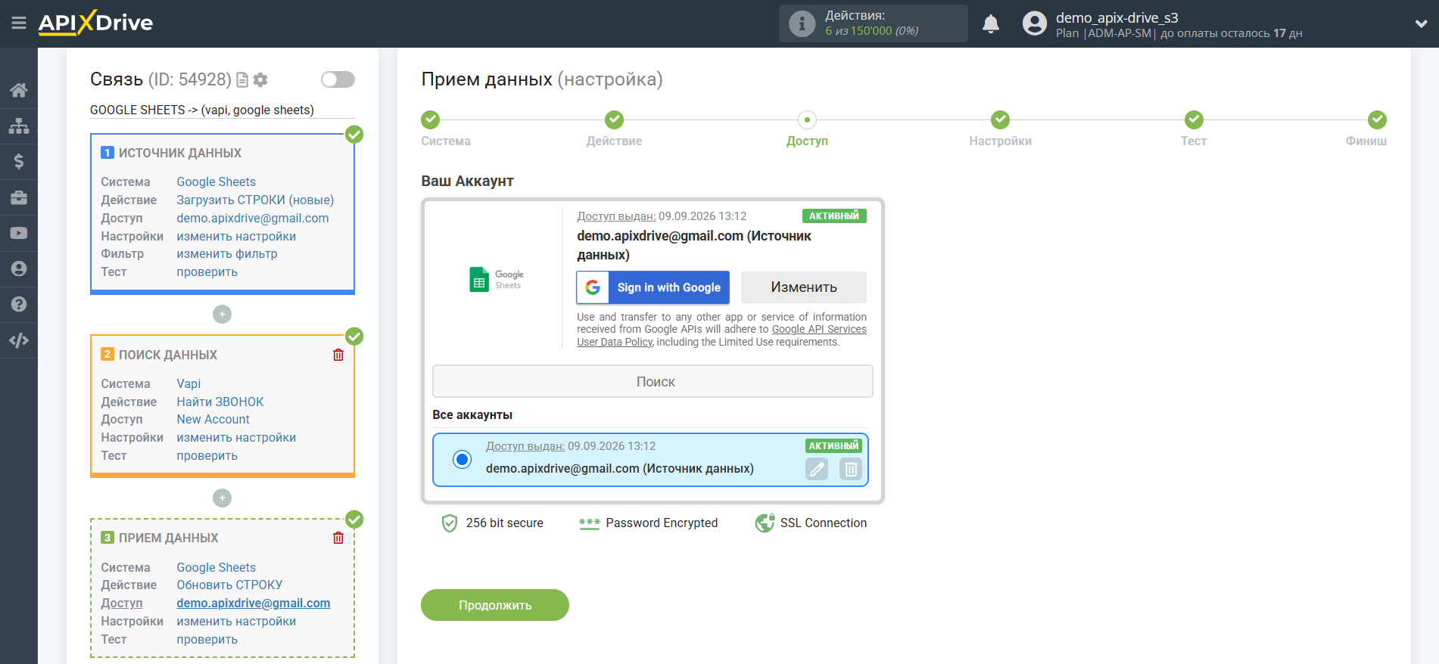Click the ИСТОЧНИК ДАННЫХ block header

[180, 153]
